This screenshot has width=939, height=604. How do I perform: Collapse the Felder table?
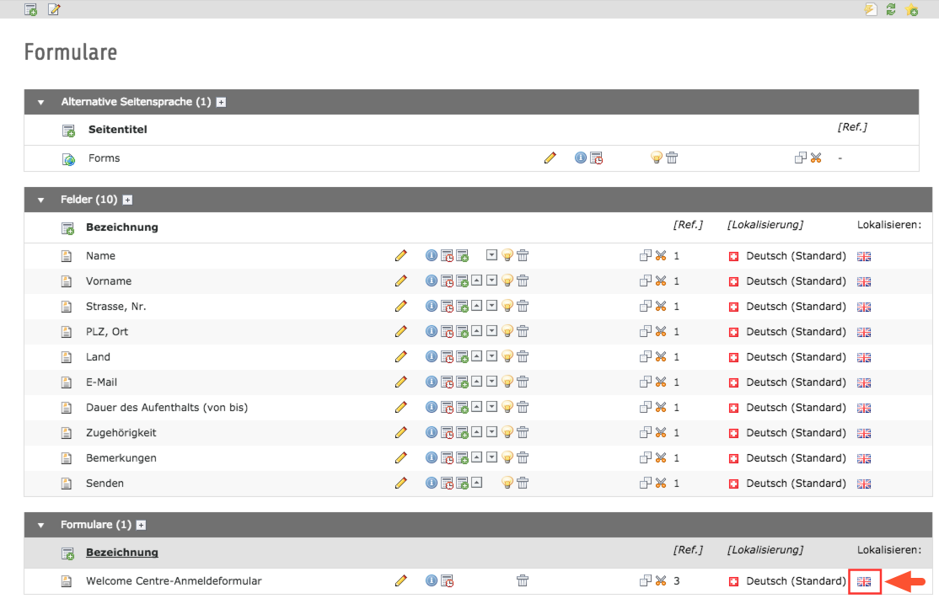pyautogui.click(x=40, y=200)
